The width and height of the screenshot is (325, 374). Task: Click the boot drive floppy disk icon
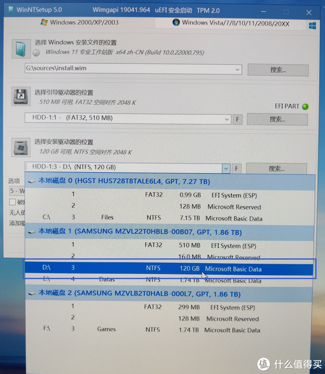click(21, 97)
